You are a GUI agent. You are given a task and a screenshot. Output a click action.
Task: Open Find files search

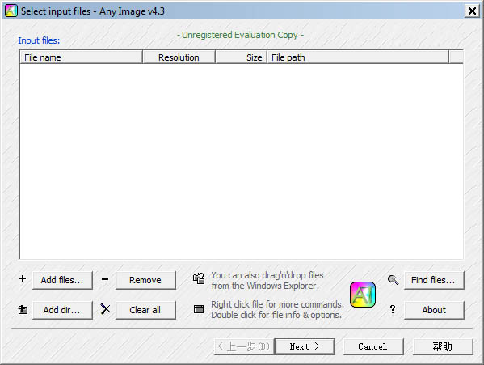point(434,280)
